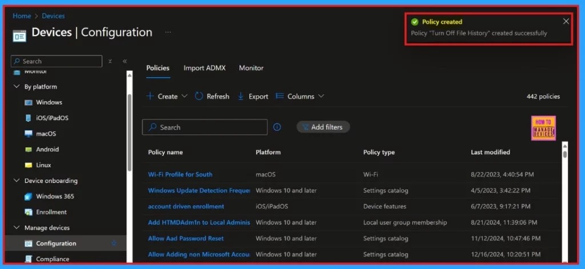Sort by Policy name column header
This screenshot has height=269, width=585.
[x=165, y=152]
